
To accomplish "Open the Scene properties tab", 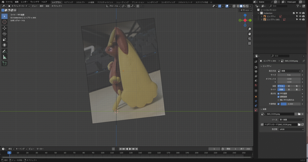I will (x=256, y=81).
